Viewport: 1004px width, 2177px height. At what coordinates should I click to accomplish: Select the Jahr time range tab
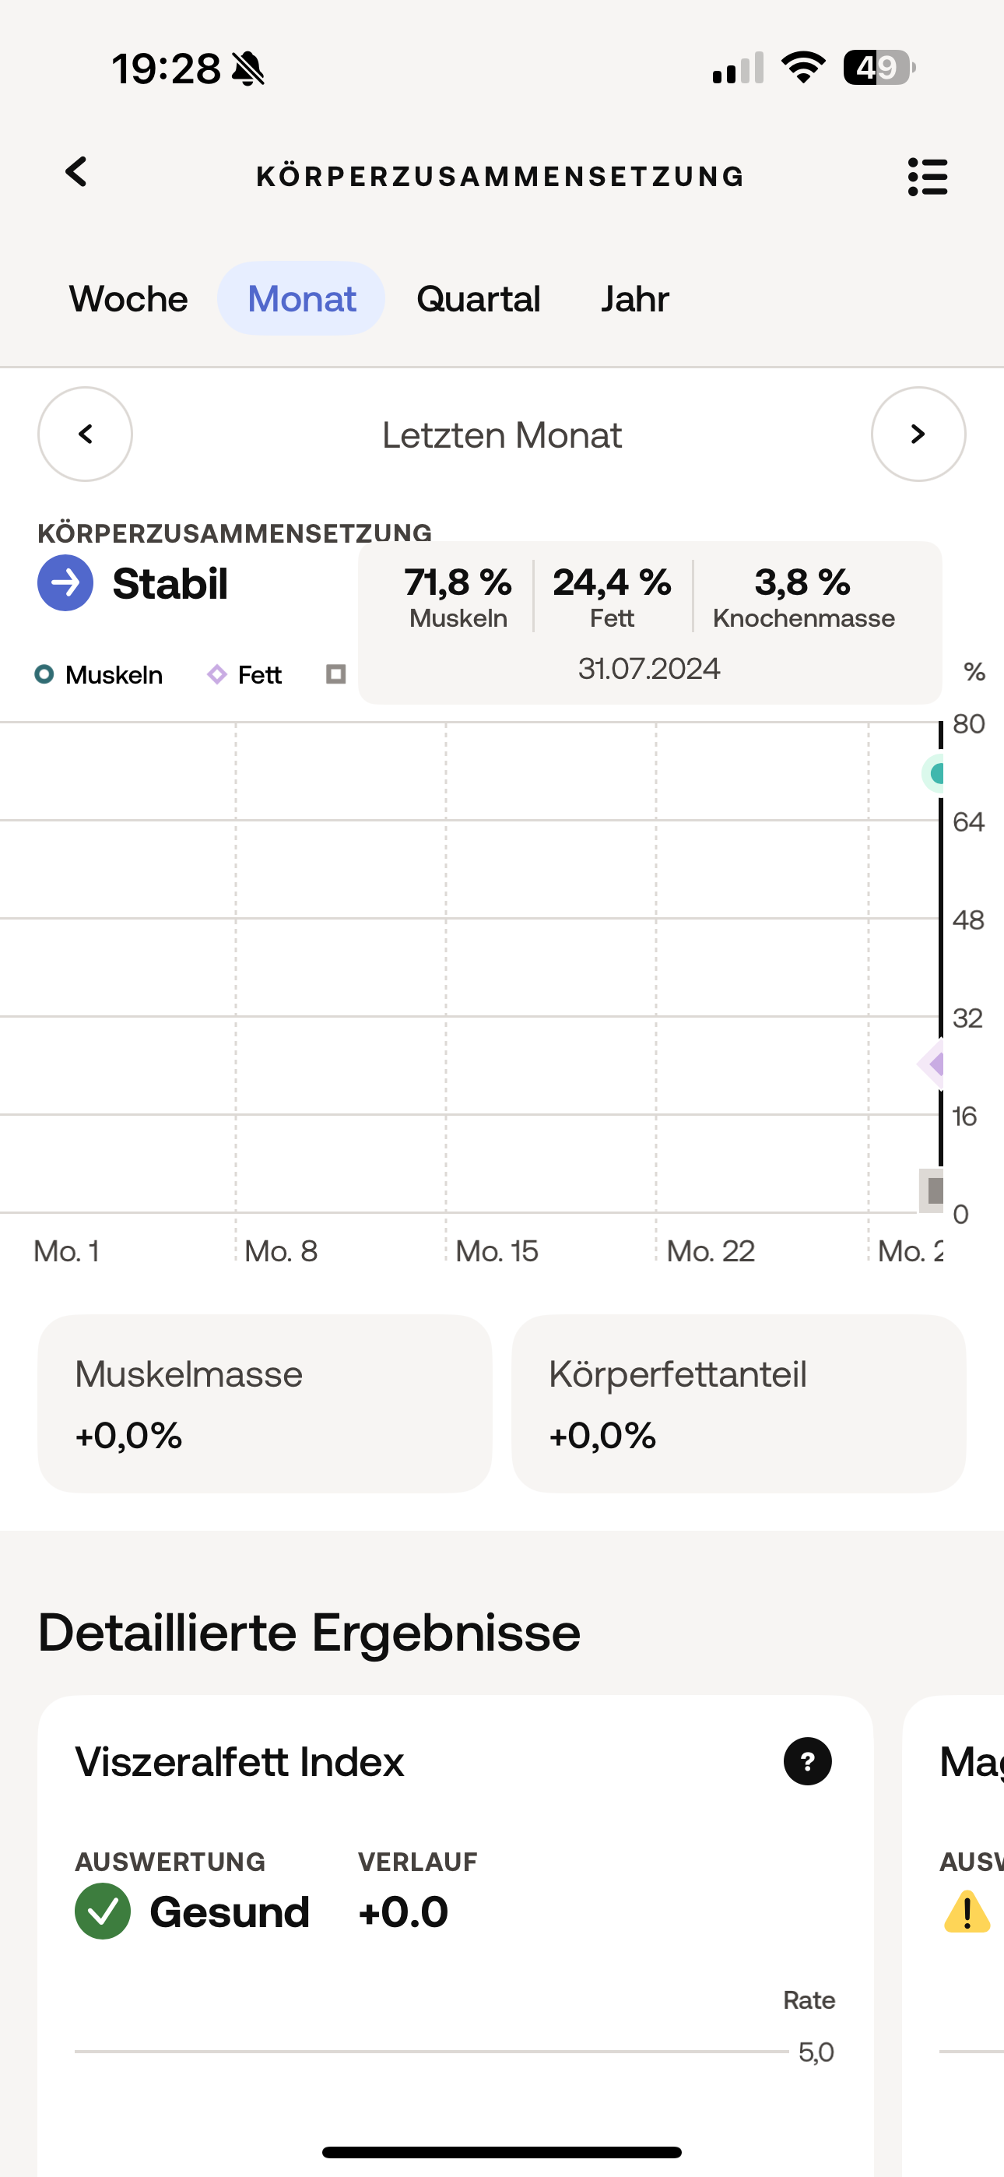coord(634,299)
